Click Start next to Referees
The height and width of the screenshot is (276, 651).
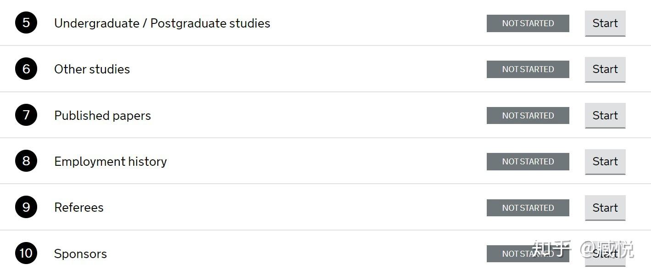tap(605, 208)
